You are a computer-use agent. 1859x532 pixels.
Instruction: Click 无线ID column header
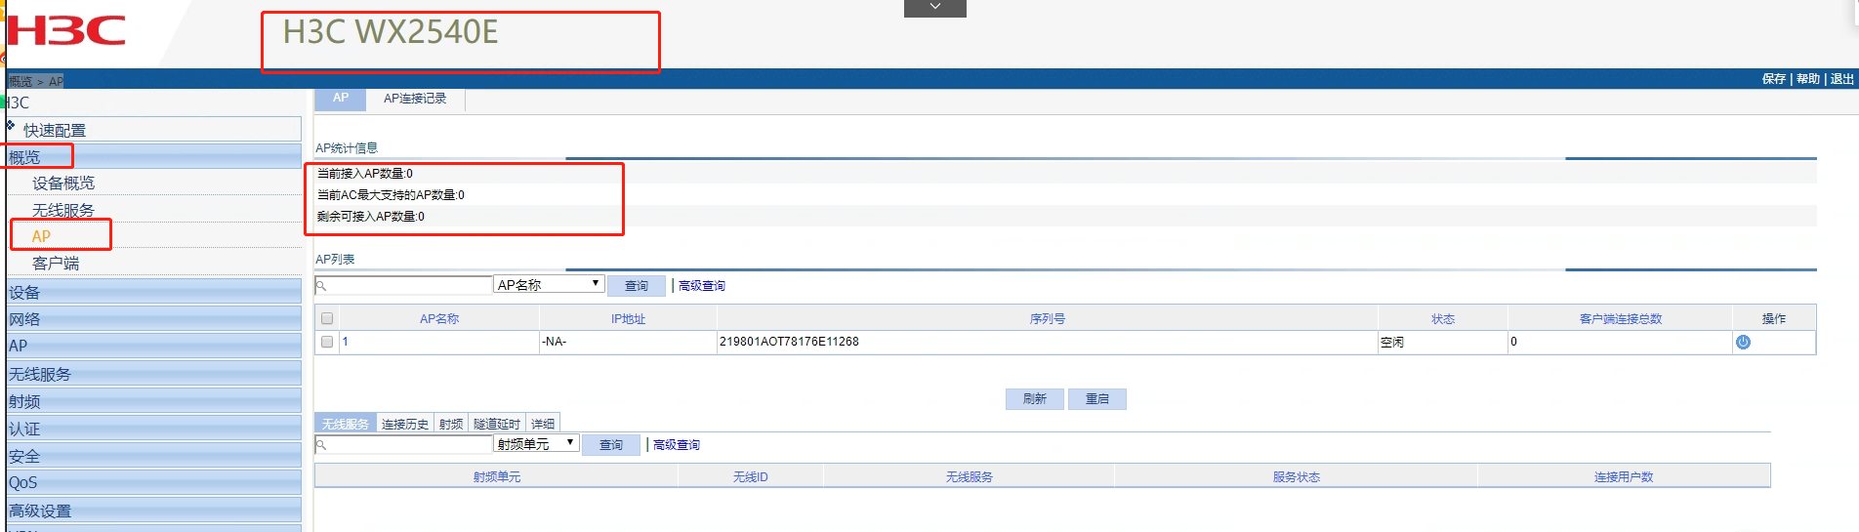click(x=751, y=477)
